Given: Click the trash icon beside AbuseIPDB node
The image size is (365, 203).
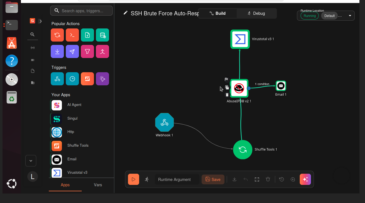Looking at the screenshot, I should 227,95.
